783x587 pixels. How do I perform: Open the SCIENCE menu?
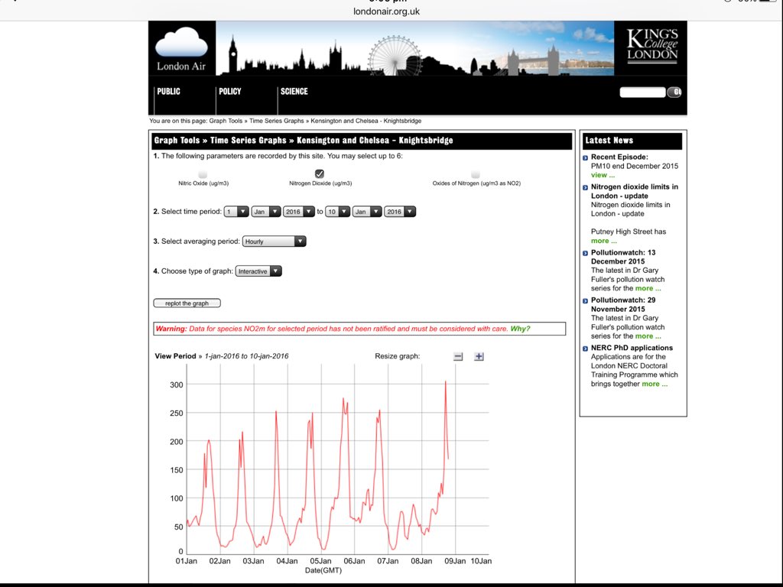294,91
